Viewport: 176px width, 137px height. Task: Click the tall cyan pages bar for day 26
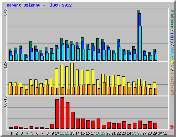point(140,43)
